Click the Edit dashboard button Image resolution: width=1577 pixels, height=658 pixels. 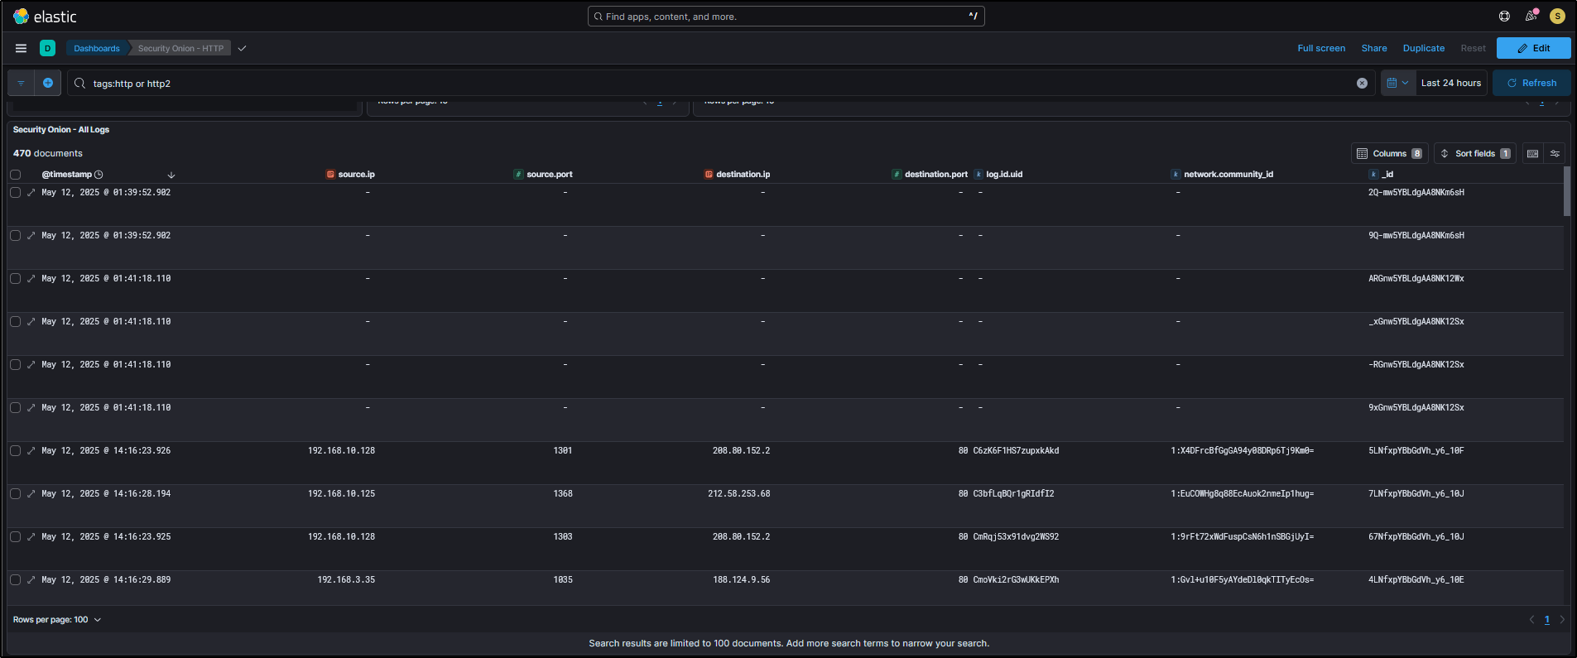pyautogui.click(x=1533, y=49)
